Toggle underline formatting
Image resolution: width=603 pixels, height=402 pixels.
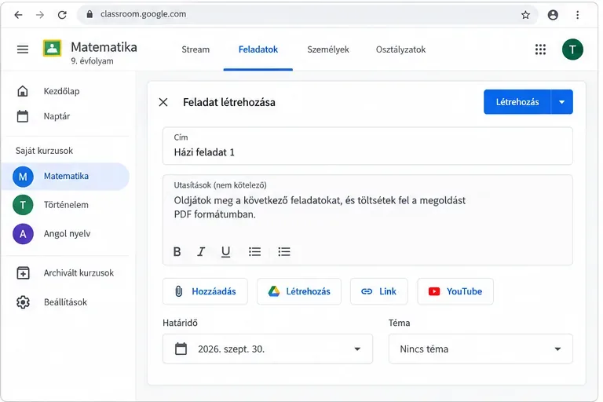[x=226, y=251]
